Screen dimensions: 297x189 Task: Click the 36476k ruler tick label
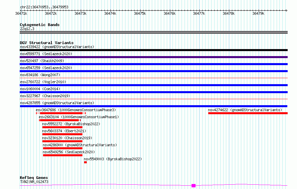[170, 13]
